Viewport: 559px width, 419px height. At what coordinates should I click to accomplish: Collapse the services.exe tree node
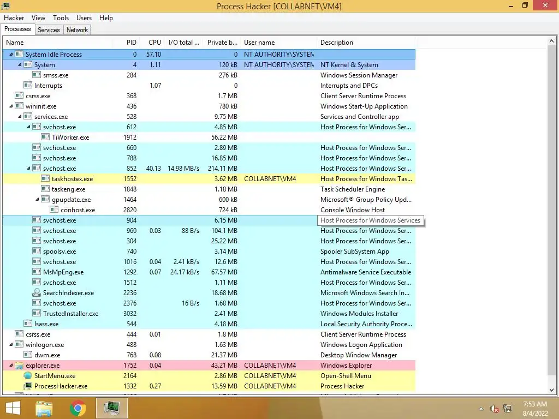coord(20,116)
